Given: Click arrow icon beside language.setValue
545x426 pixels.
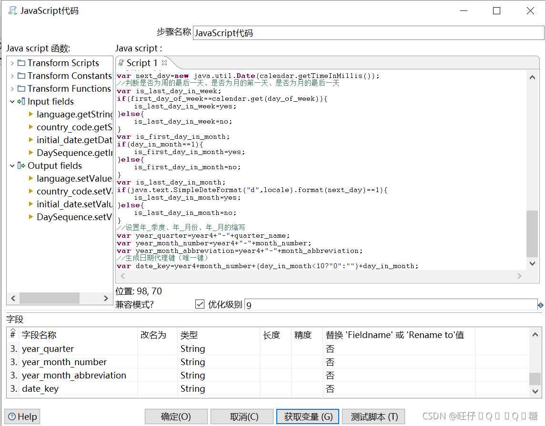Looking at the screenshot, I should click(x=31, y=178).
